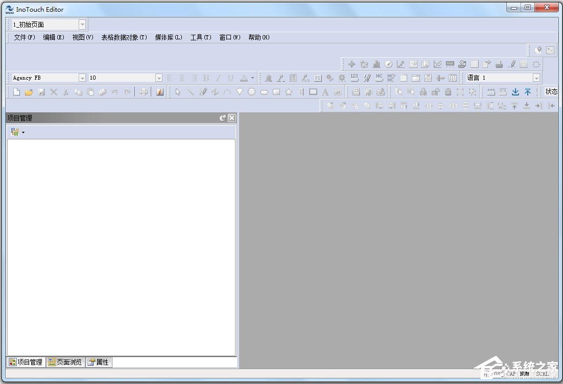
Task: Insert a bar chart object icon
Action: point(377,64)
